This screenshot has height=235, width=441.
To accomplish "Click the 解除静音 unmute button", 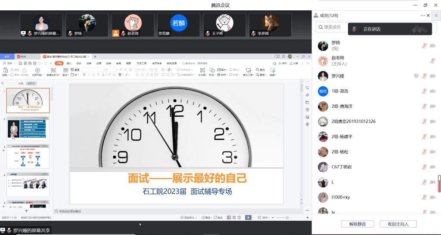I will [x=357, y=224].
